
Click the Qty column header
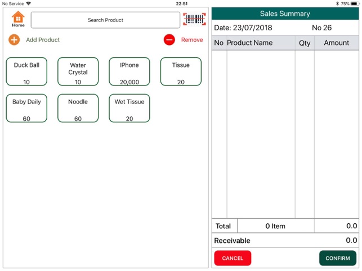(305, 43)
